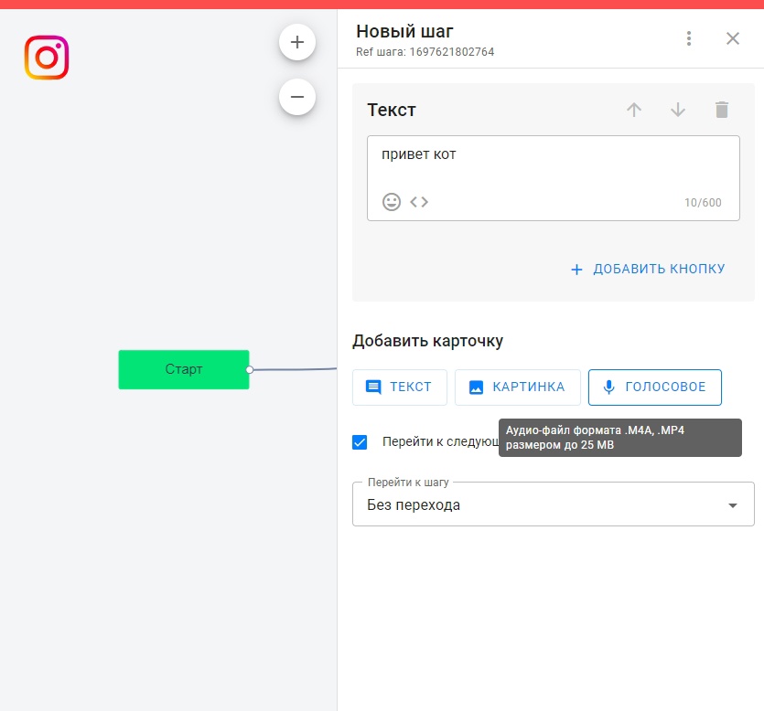This screenshot has width=764, height=711.
Task: Move the Текст card down
Action: point(678,110)
